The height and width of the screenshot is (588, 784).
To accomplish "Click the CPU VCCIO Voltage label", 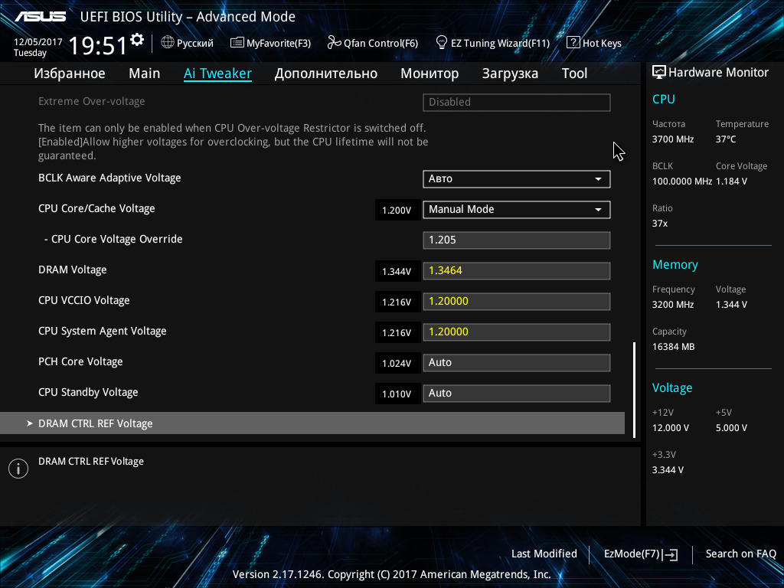I will click(84, 300).
